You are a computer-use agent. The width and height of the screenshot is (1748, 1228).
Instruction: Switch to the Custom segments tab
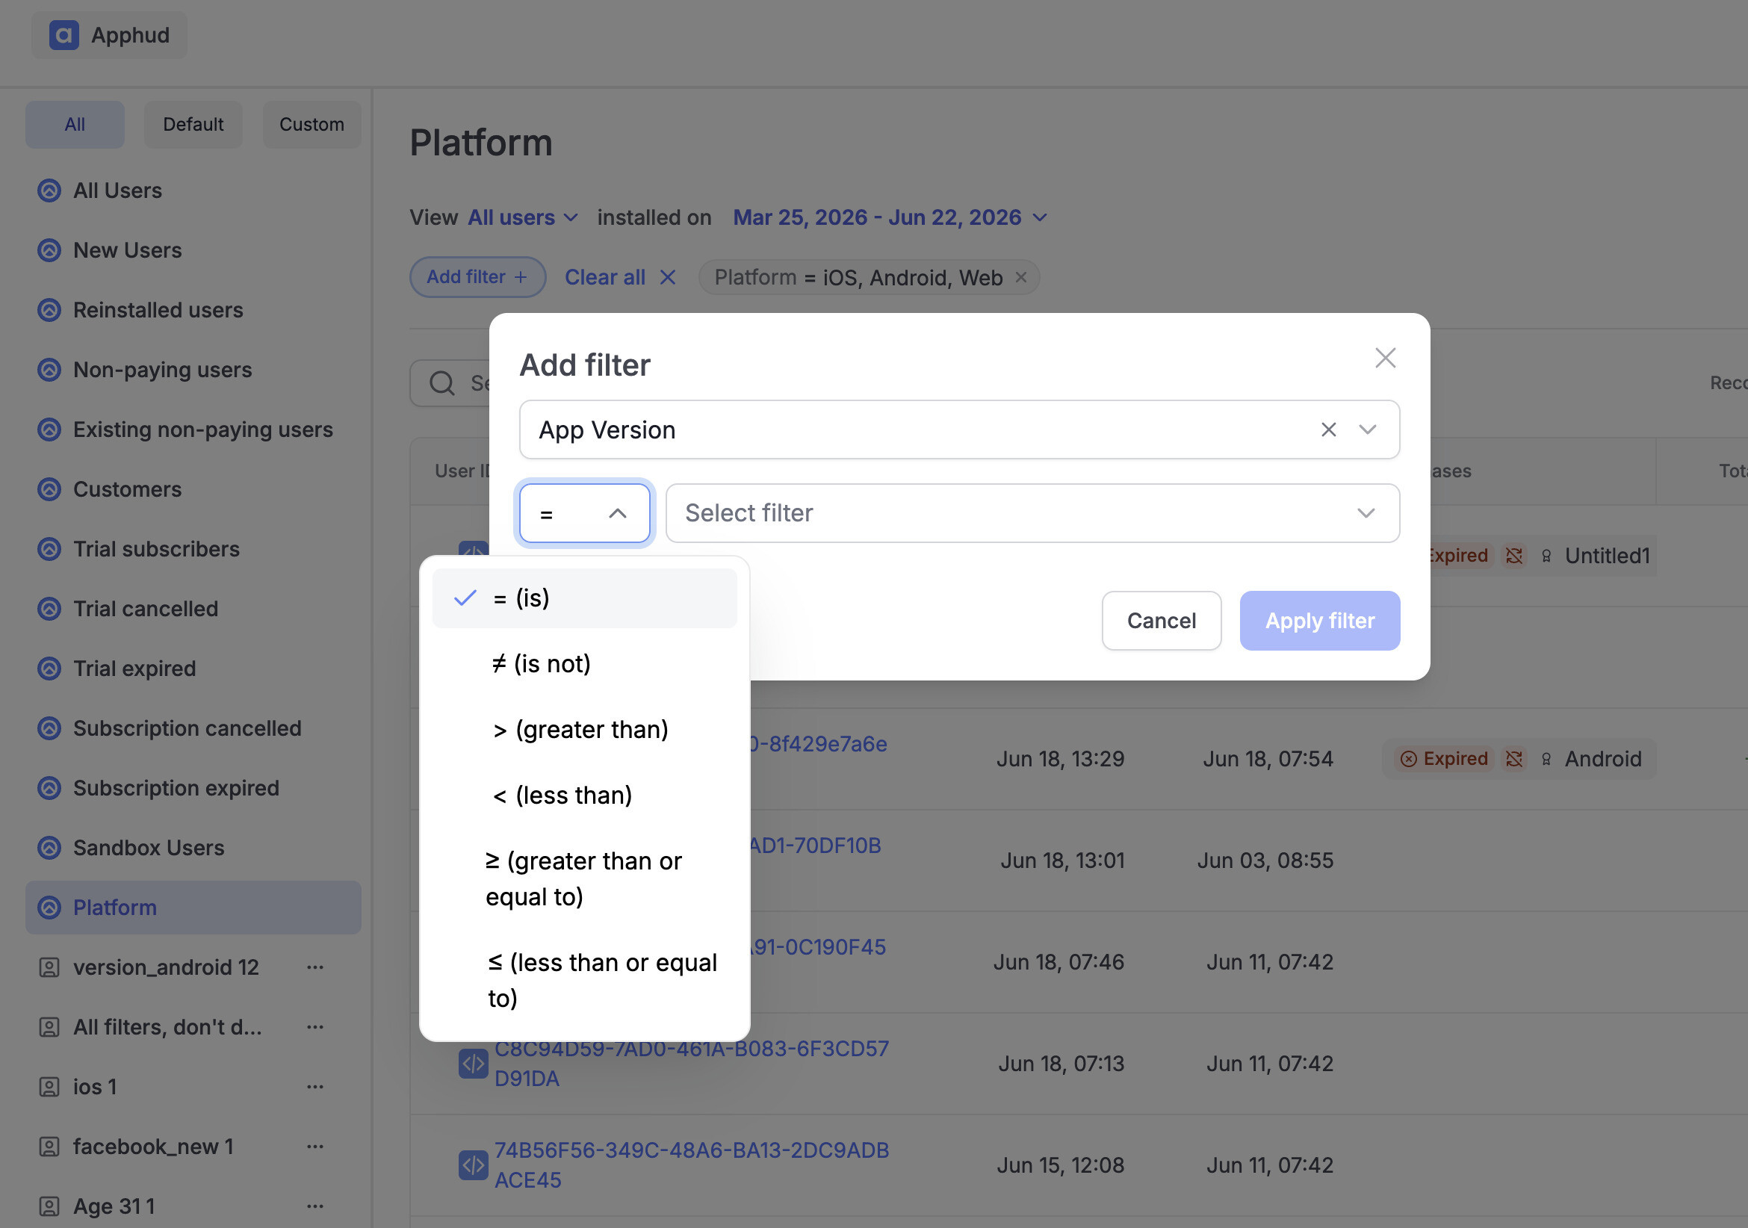tap(312, 124)
